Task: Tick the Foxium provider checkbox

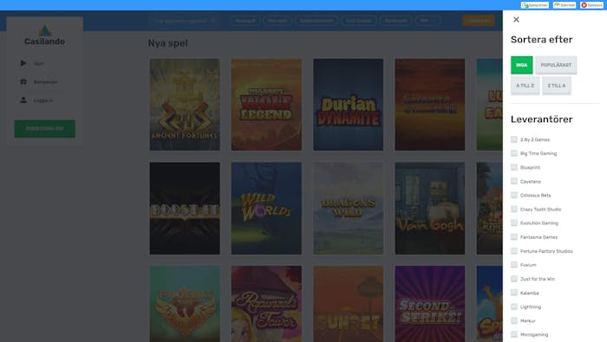Action: (x=514, y=265)
